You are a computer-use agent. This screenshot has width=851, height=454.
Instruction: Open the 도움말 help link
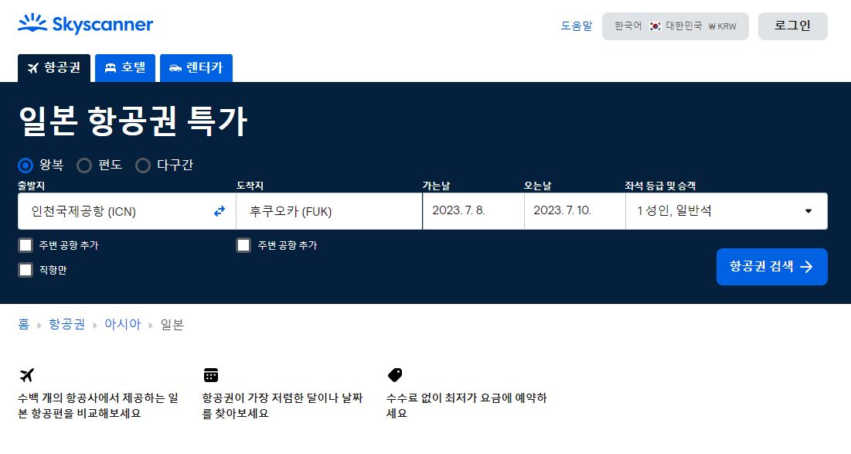click(577, 26)
